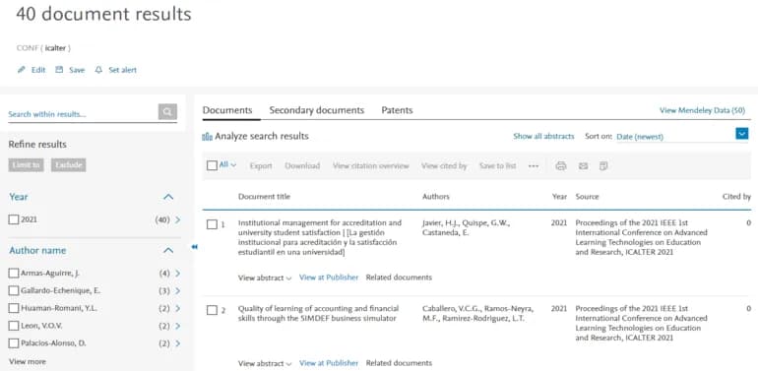
Task: Click the Cited by column header
Action: point(736,197)
